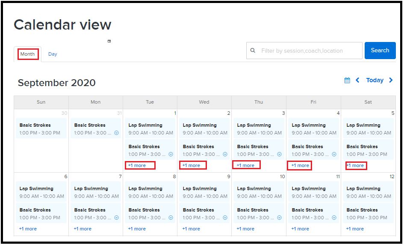Viewport: 404px width, 245px height.
Task: Show +1 more sessions on September 1
Action: (137, 165)
